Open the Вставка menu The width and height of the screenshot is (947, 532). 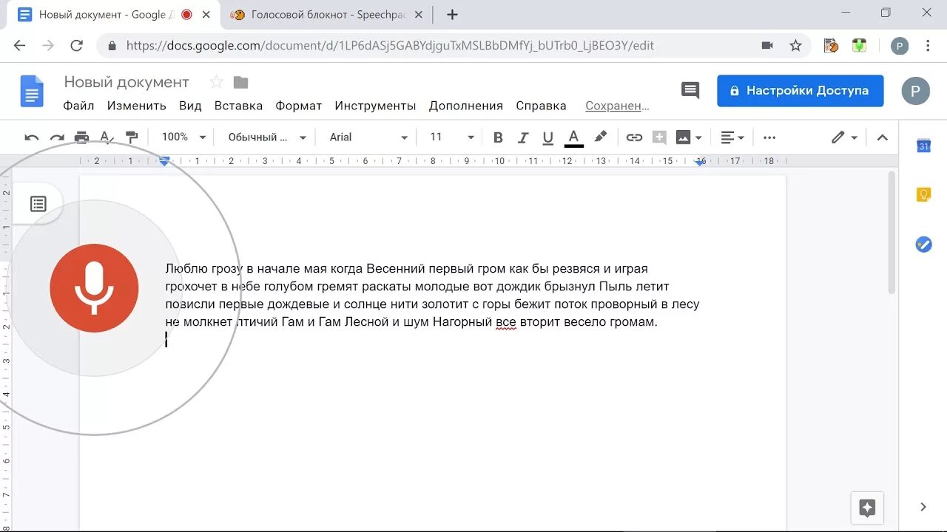click(x=238, y=106)
